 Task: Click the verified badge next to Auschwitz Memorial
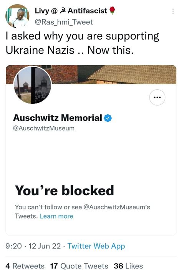[108, 118]
